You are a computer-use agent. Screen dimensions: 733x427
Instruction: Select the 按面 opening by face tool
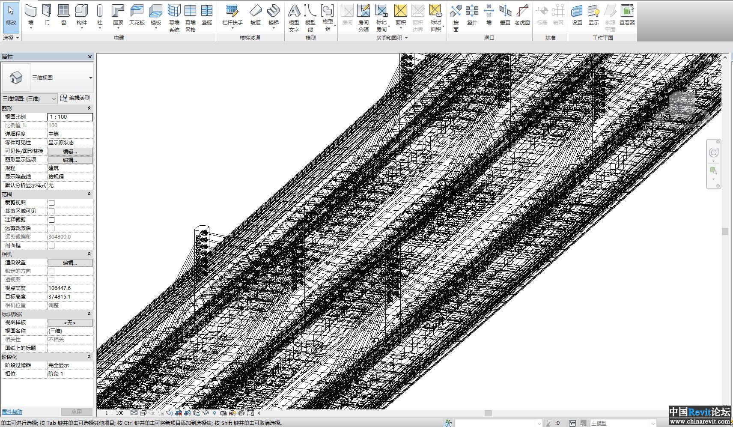pyautogui.click(x=456, y=18)
